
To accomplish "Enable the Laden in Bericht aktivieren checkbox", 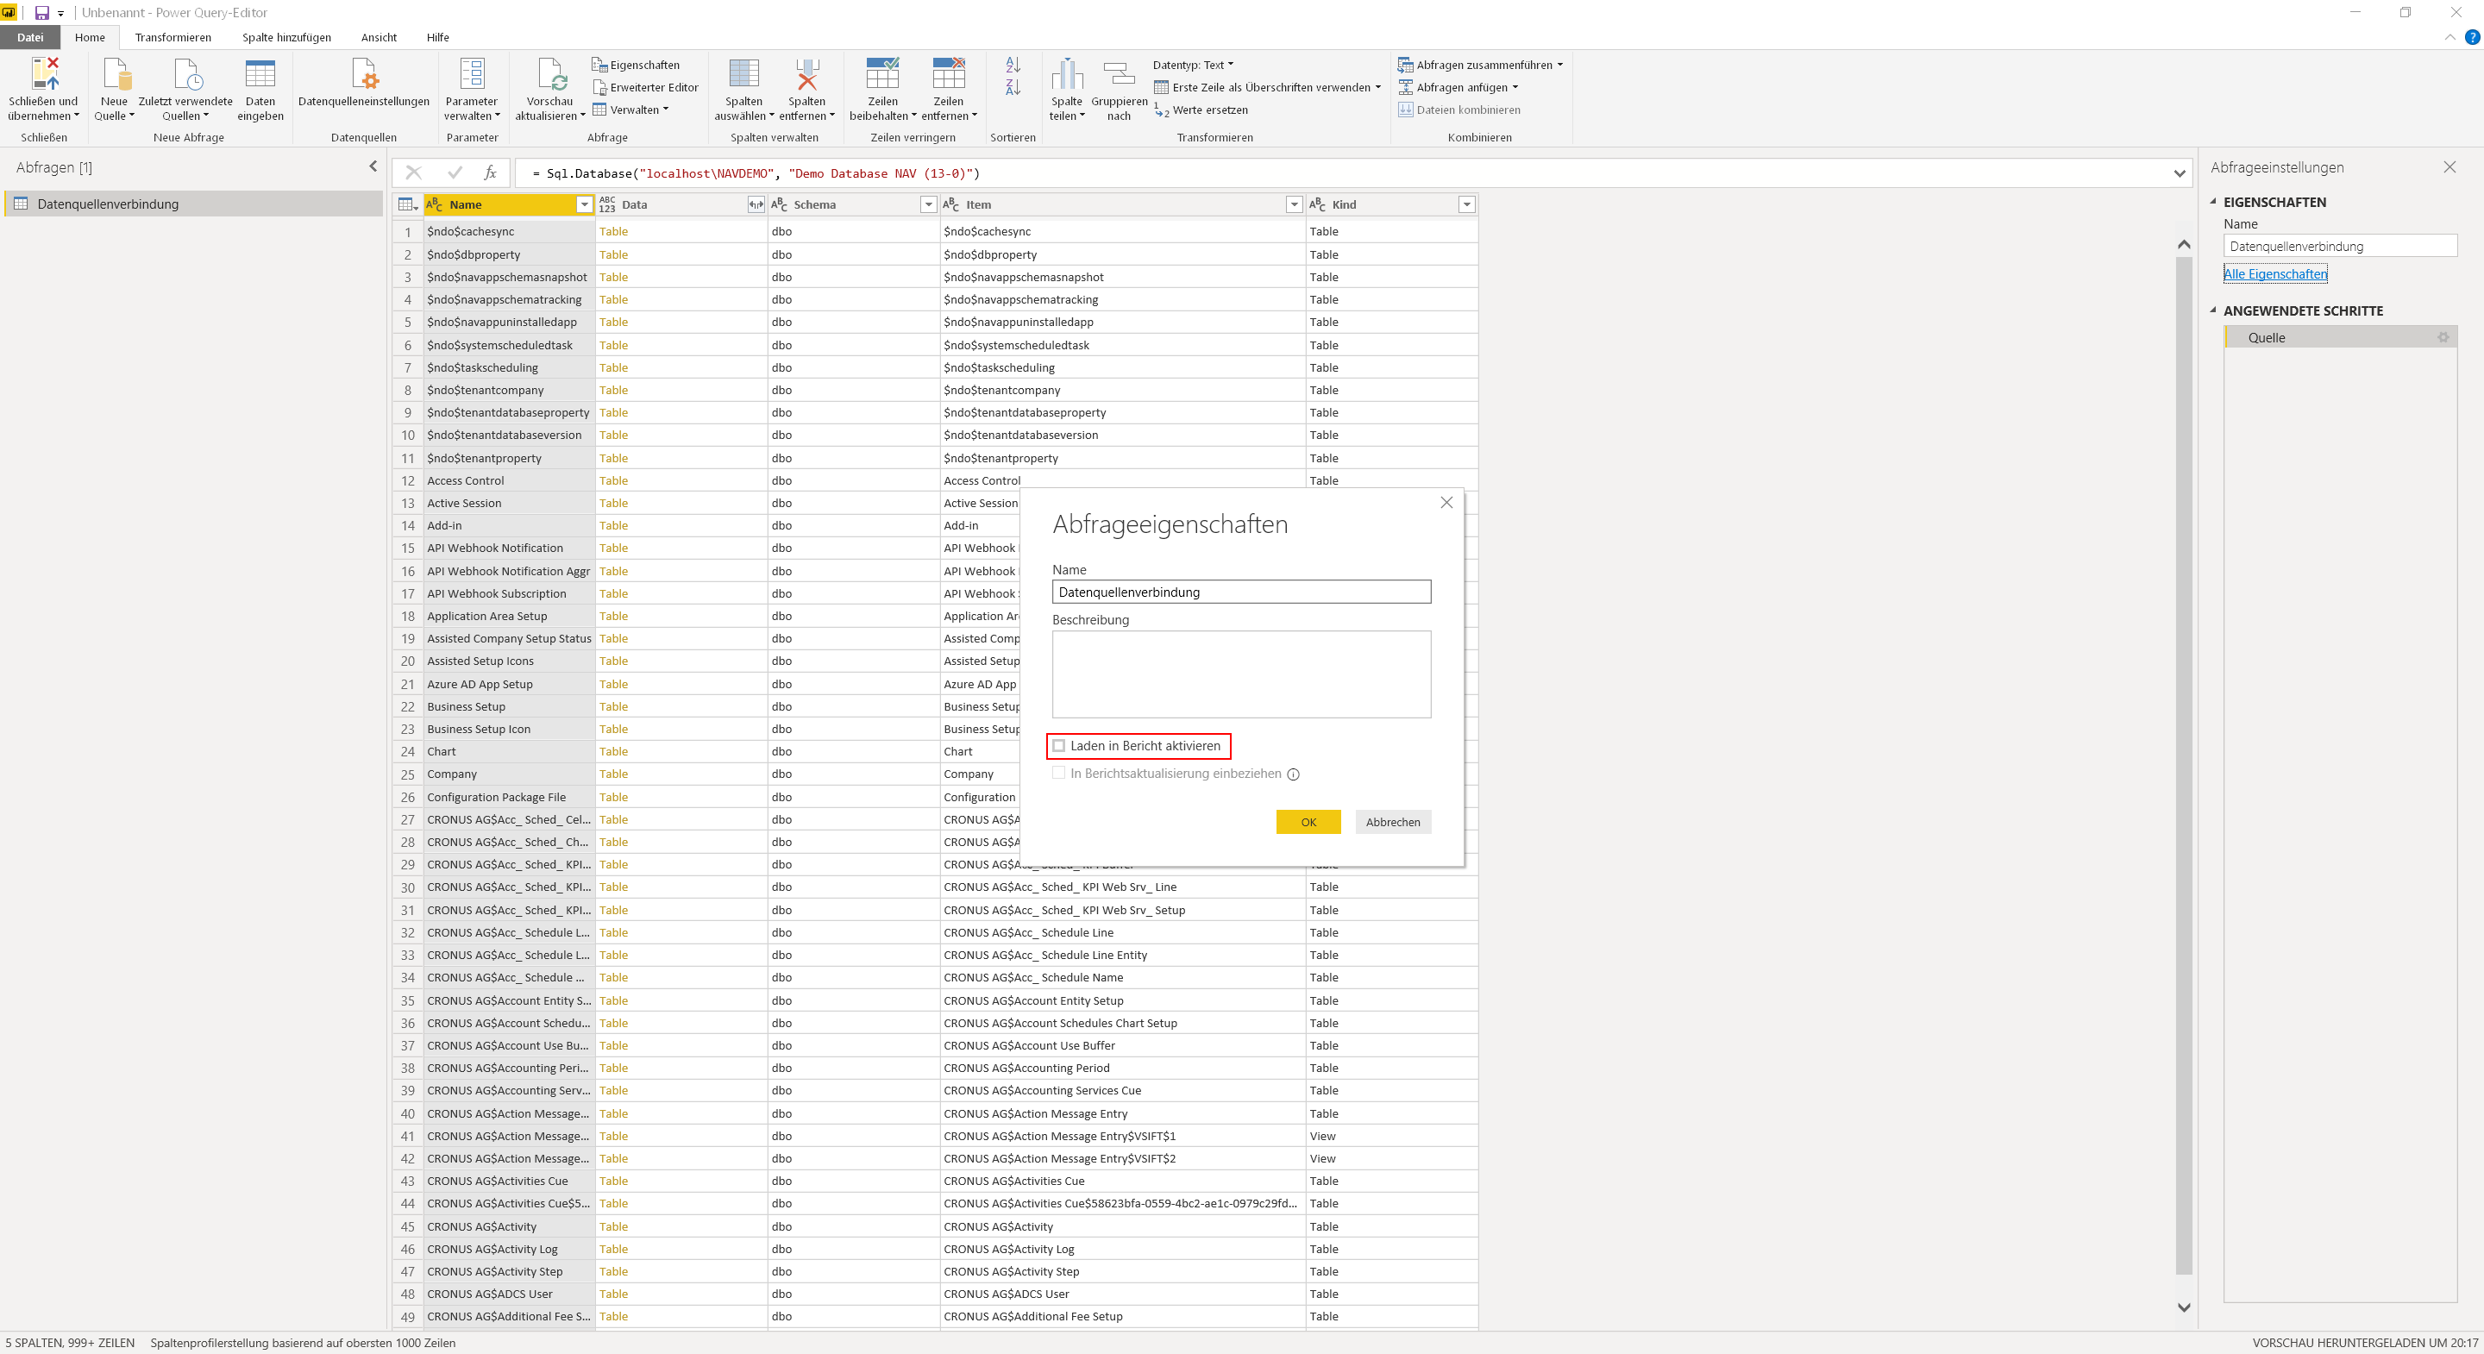I will pyautogui.click(x=1059, y=745).
